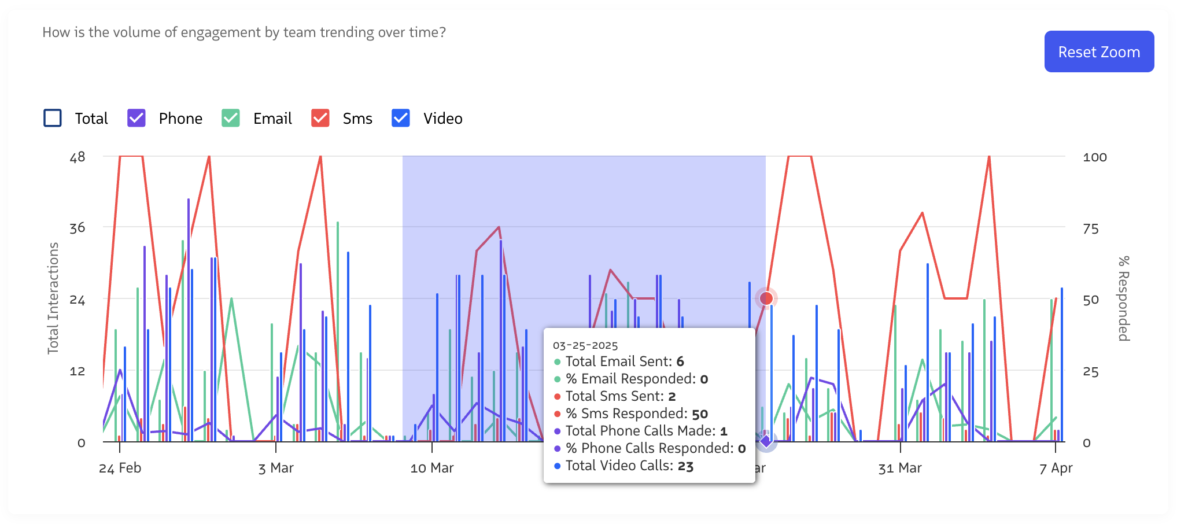
Task: Uncheck the purple Phone checkbox
Action: point(136,118)
